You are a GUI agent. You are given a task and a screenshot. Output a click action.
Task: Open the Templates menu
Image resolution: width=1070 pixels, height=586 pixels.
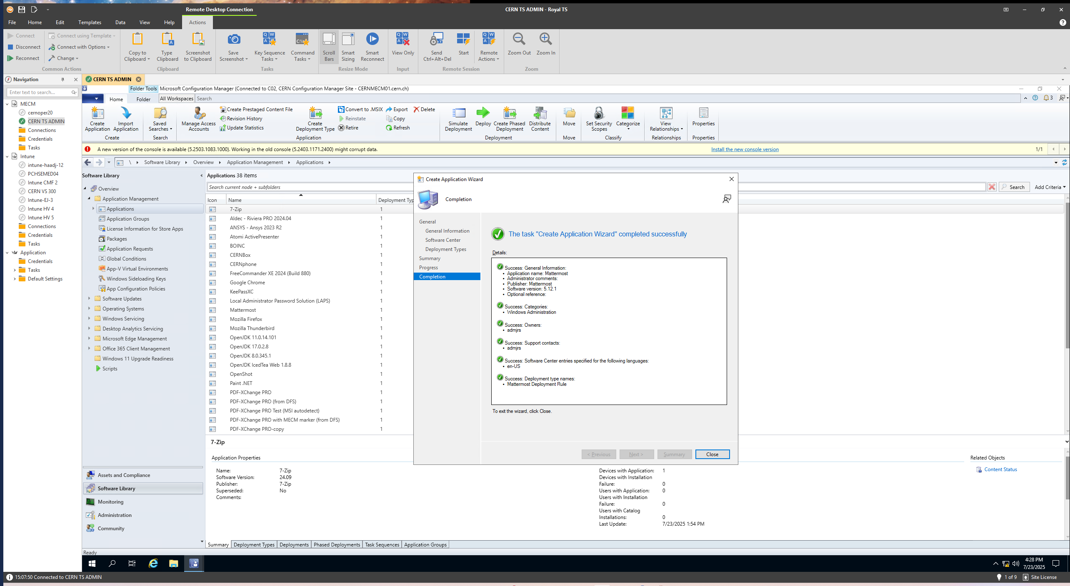click(x=90, y=22)
